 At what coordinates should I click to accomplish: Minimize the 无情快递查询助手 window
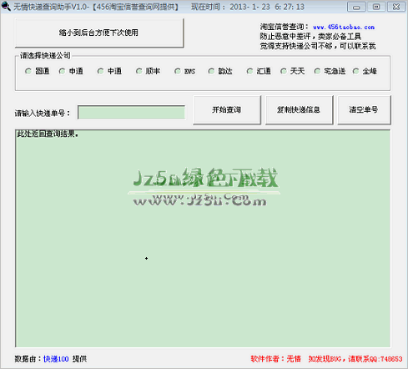coord(356,7)
